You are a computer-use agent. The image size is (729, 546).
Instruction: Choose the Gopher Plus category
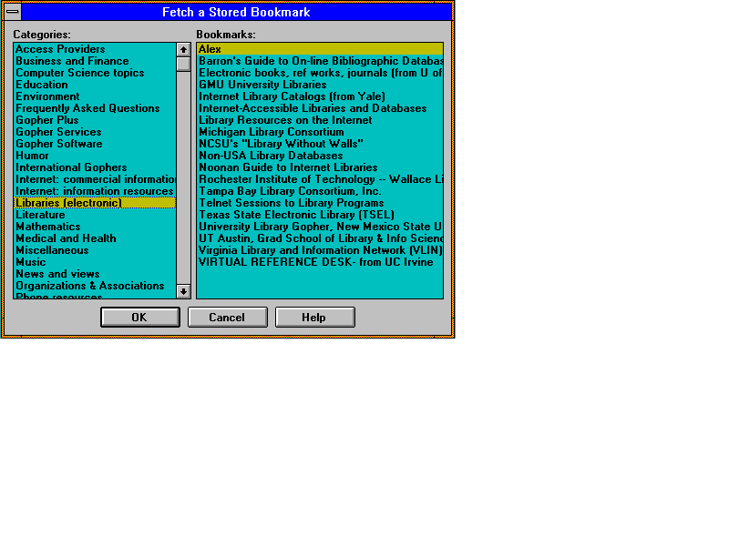click(x=95, y=120)
